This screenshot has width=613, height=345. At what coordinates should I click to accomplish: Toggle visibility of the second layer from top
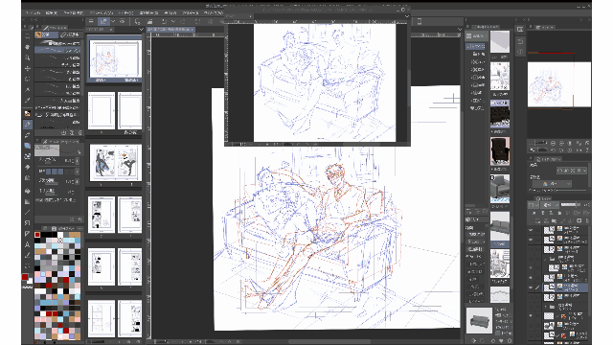(531, 239)
